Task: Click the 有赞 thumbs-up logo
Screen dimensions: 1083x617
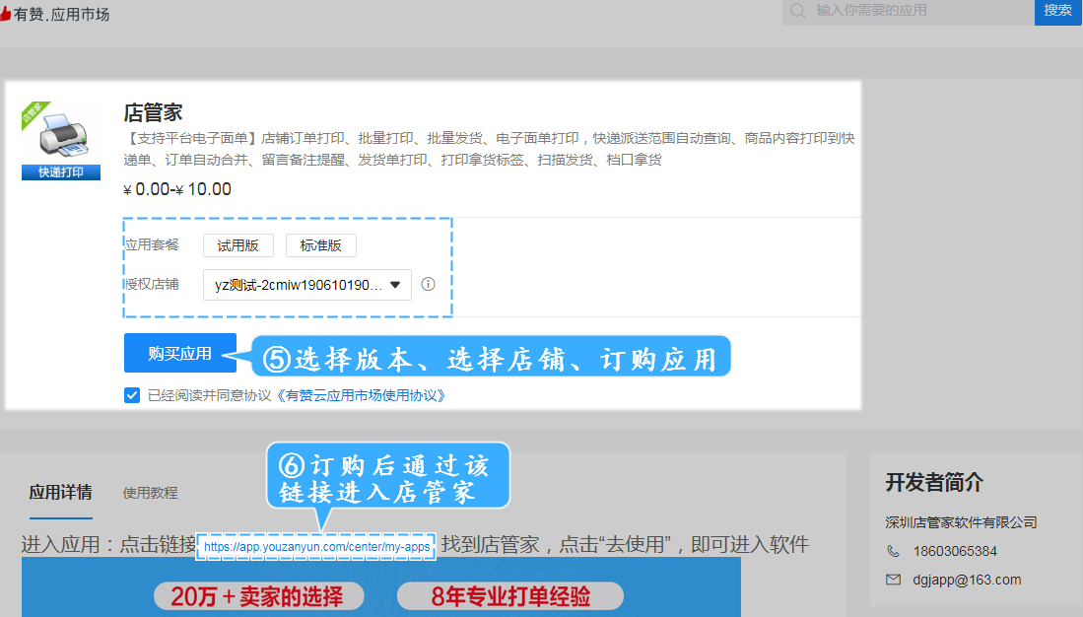Action: coord(5,14)
